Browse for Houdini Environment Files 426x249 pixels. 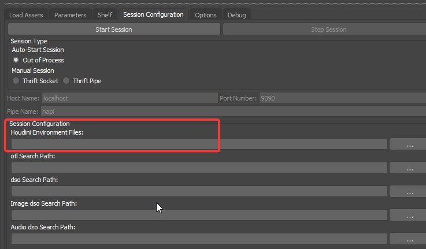408,144
